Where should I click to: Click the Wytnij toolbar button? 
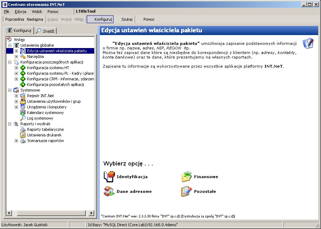coord(66,19)
